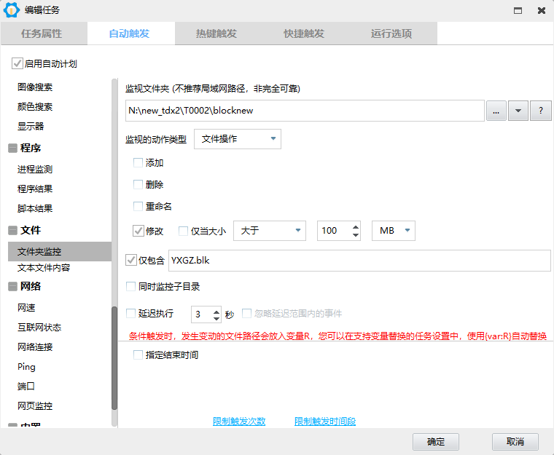The image size is (554, 455).
Task: Collapse the 程序 category
Action: point(12,148)
